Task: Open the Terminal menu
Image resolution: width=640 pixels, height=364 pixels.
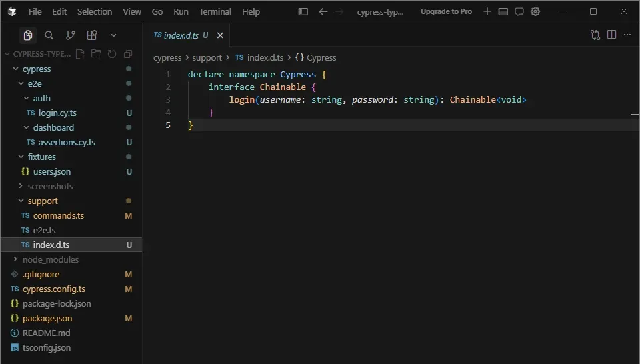Action: click(215, 12)
